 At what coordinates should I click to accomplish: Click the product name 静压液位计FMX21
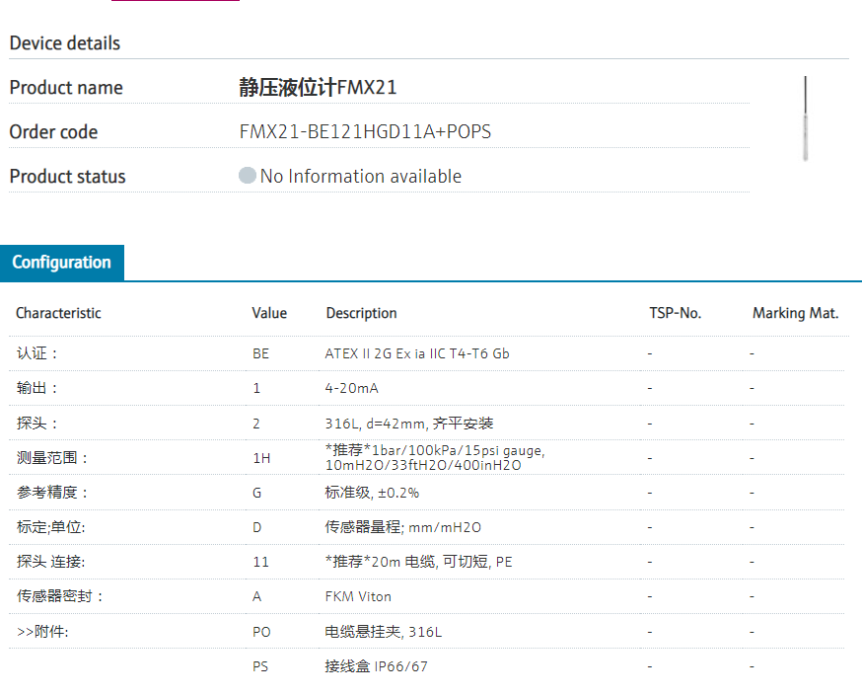[x=318, y=88]
